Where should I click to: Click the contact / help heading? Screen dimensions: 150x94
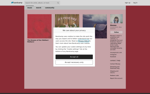[115, 60]
